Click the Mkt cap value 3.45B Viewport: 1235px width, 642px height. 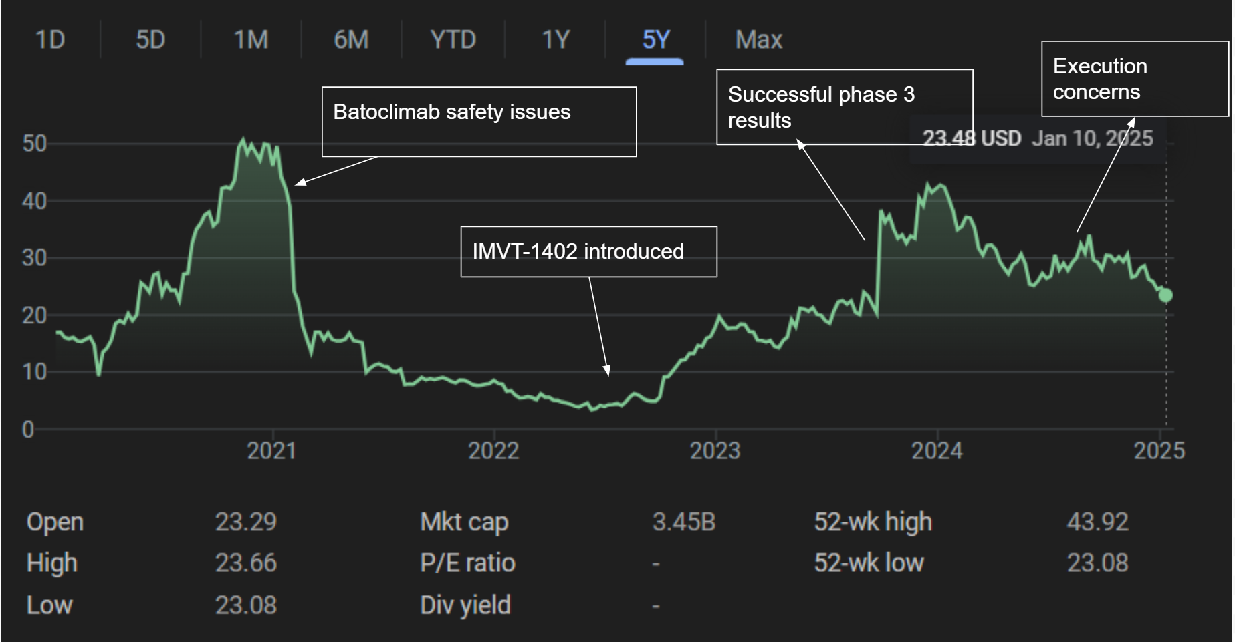pyautogui.click(x=684, y=522)
